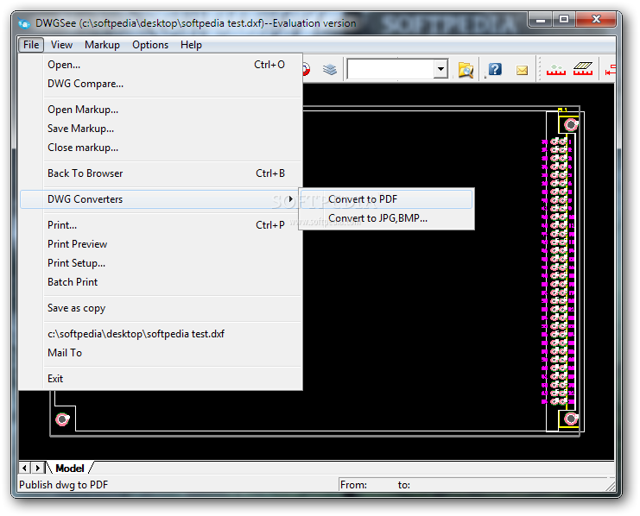The width and height of the screenshot is (640, 516).
Task: Choose Exit from File menu
Action: coord(162,379)
